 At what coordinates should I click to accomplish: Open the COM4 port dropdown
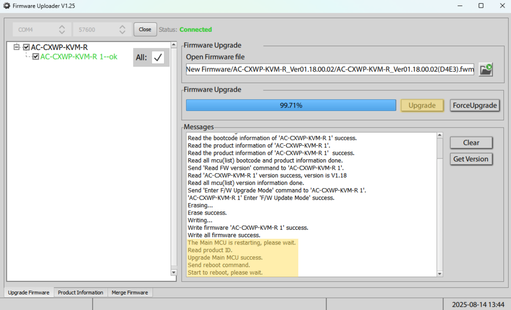[42, 30]
